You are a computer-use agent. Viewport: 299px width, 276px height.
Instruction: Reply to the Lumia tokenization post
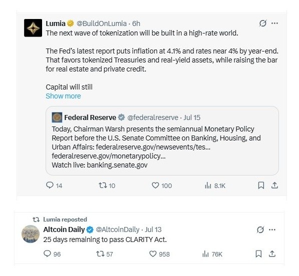(x=54, y=185)
